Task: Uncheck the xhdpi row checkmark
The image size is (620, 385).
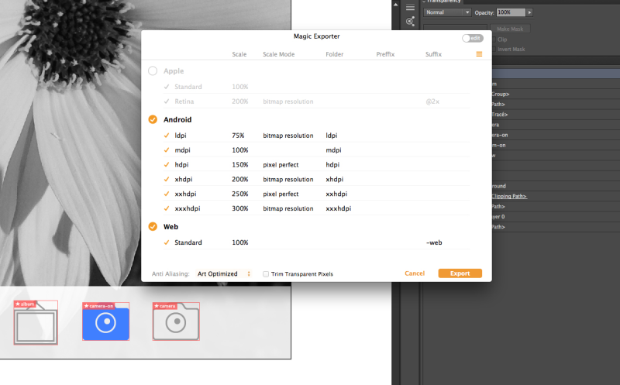Action: (x=167, y=179)
